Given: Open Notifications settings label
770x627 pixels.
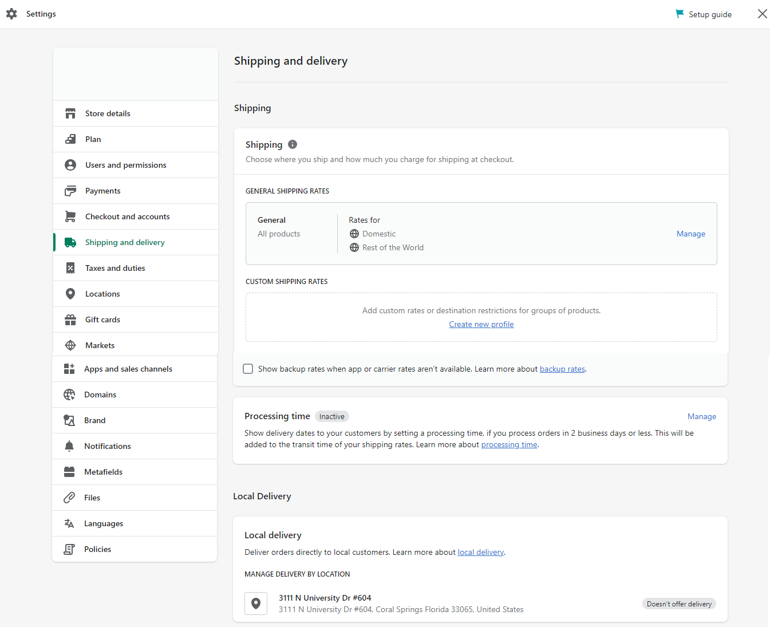Looking at the screenshot, I should pos(108,446).
